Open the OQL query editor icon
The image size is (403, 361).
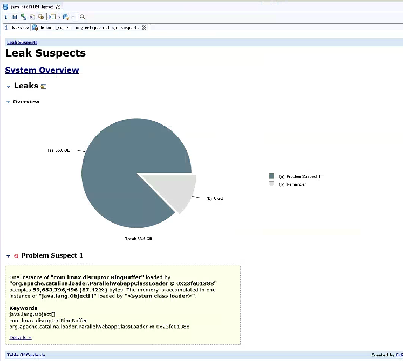point(32,17)
